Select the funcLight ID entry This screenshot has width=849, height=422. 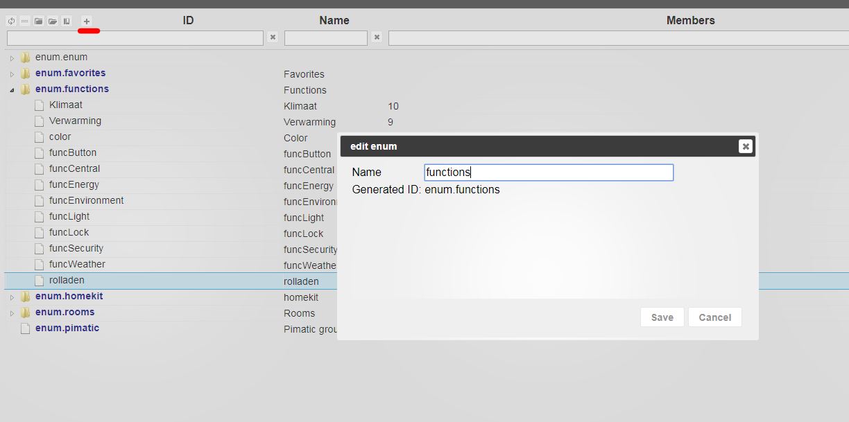[69, 217]
